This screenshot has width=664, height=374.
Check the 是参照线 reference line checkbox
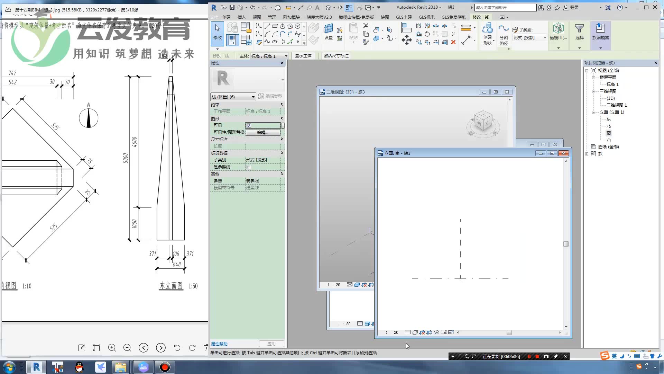point(249,167)
